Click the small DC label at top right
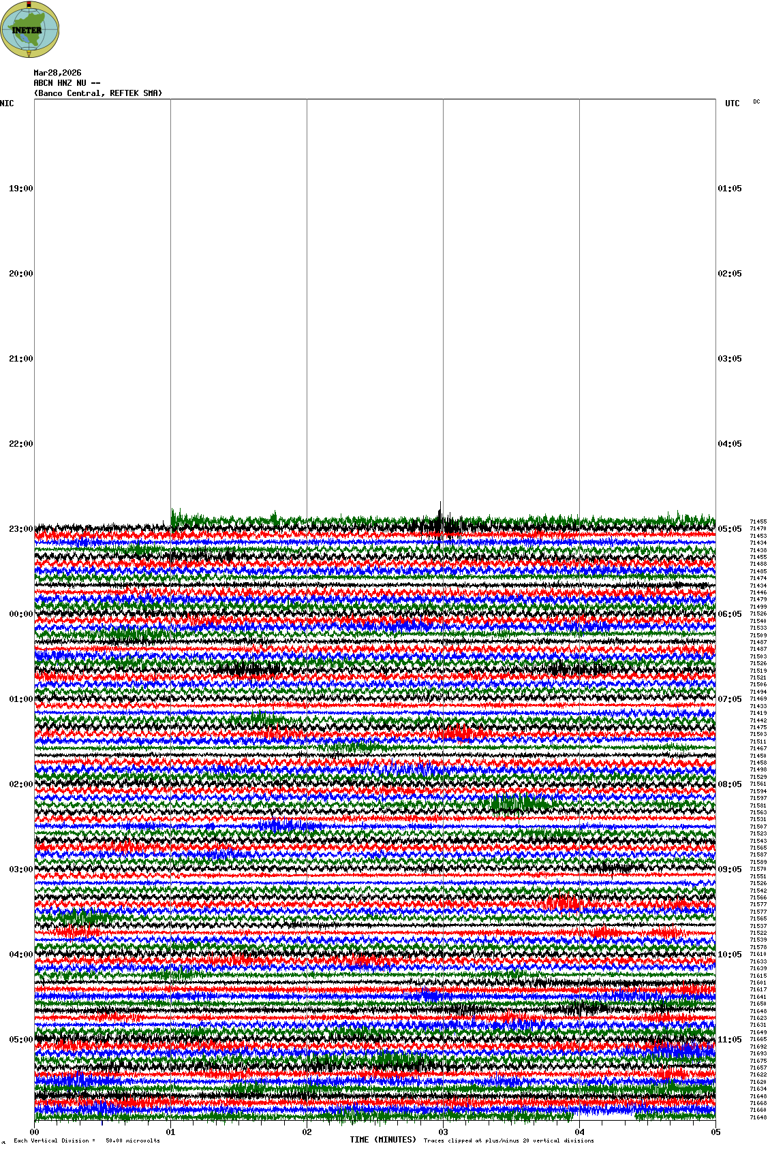Screen dimensions: 770x1150 tap(756, 102)
